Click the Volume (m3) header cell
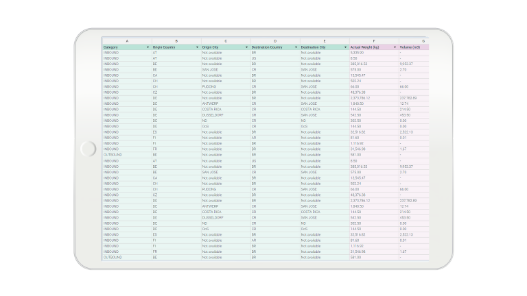527x296 pixels. point(410,47)
